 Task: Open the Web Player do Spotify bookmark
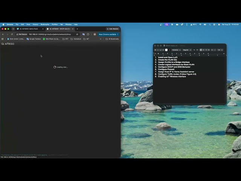point(51,39)
